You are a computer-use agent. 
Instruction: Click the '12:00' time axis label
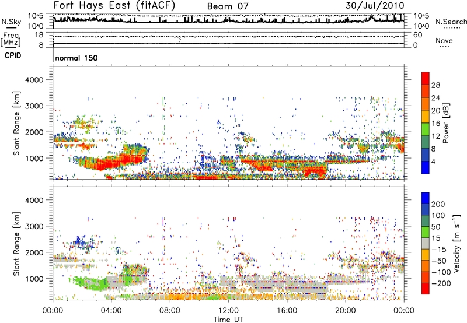[x=228, y=311]
